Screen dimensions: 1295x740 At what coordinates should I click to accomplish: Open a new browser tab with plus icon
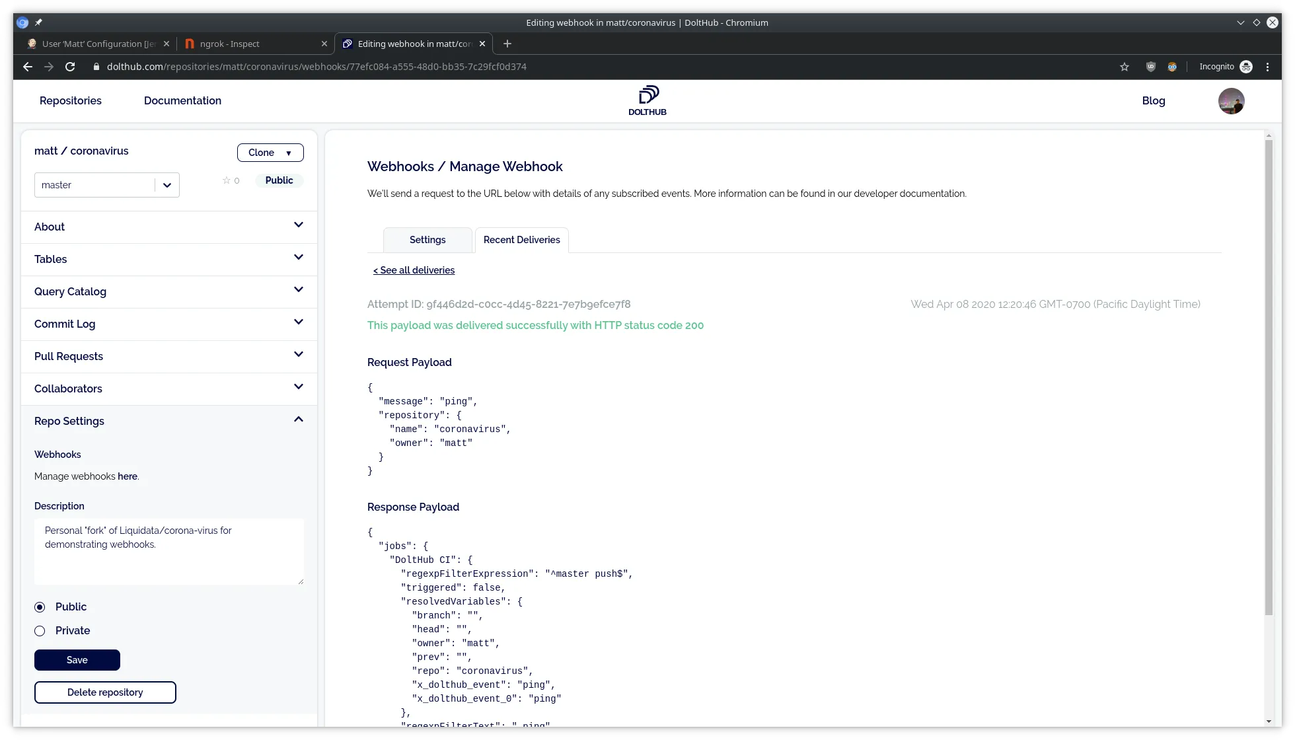(x=507, y=44)
